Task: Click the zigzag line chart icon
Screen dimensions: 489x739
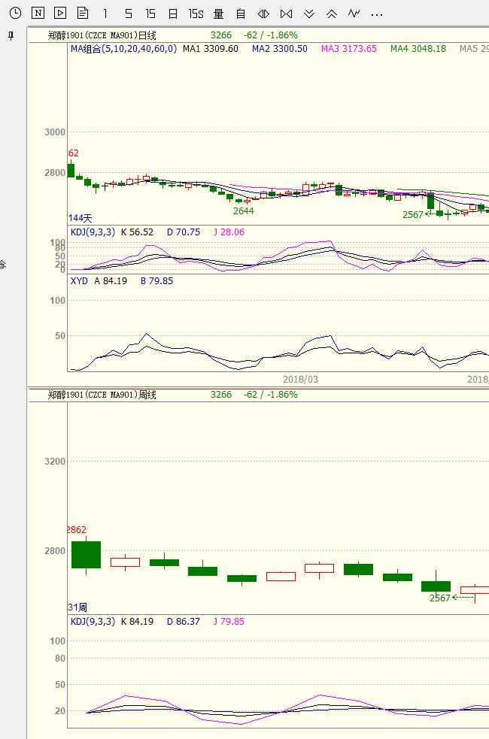Action: pyautogui.click(x=354, y=14)
